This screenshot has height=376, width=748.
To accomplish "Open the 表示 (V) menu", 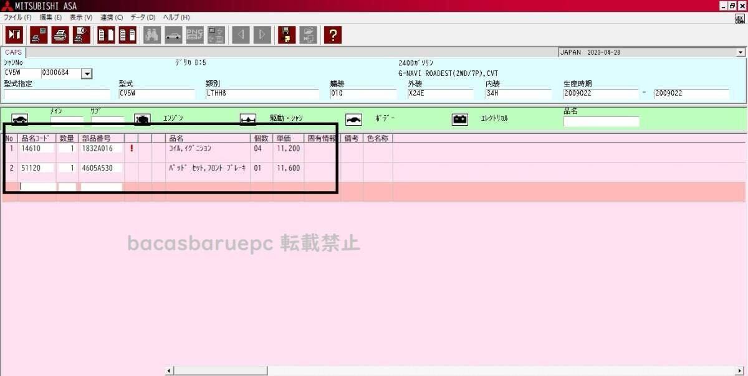I will pos(81,17).
